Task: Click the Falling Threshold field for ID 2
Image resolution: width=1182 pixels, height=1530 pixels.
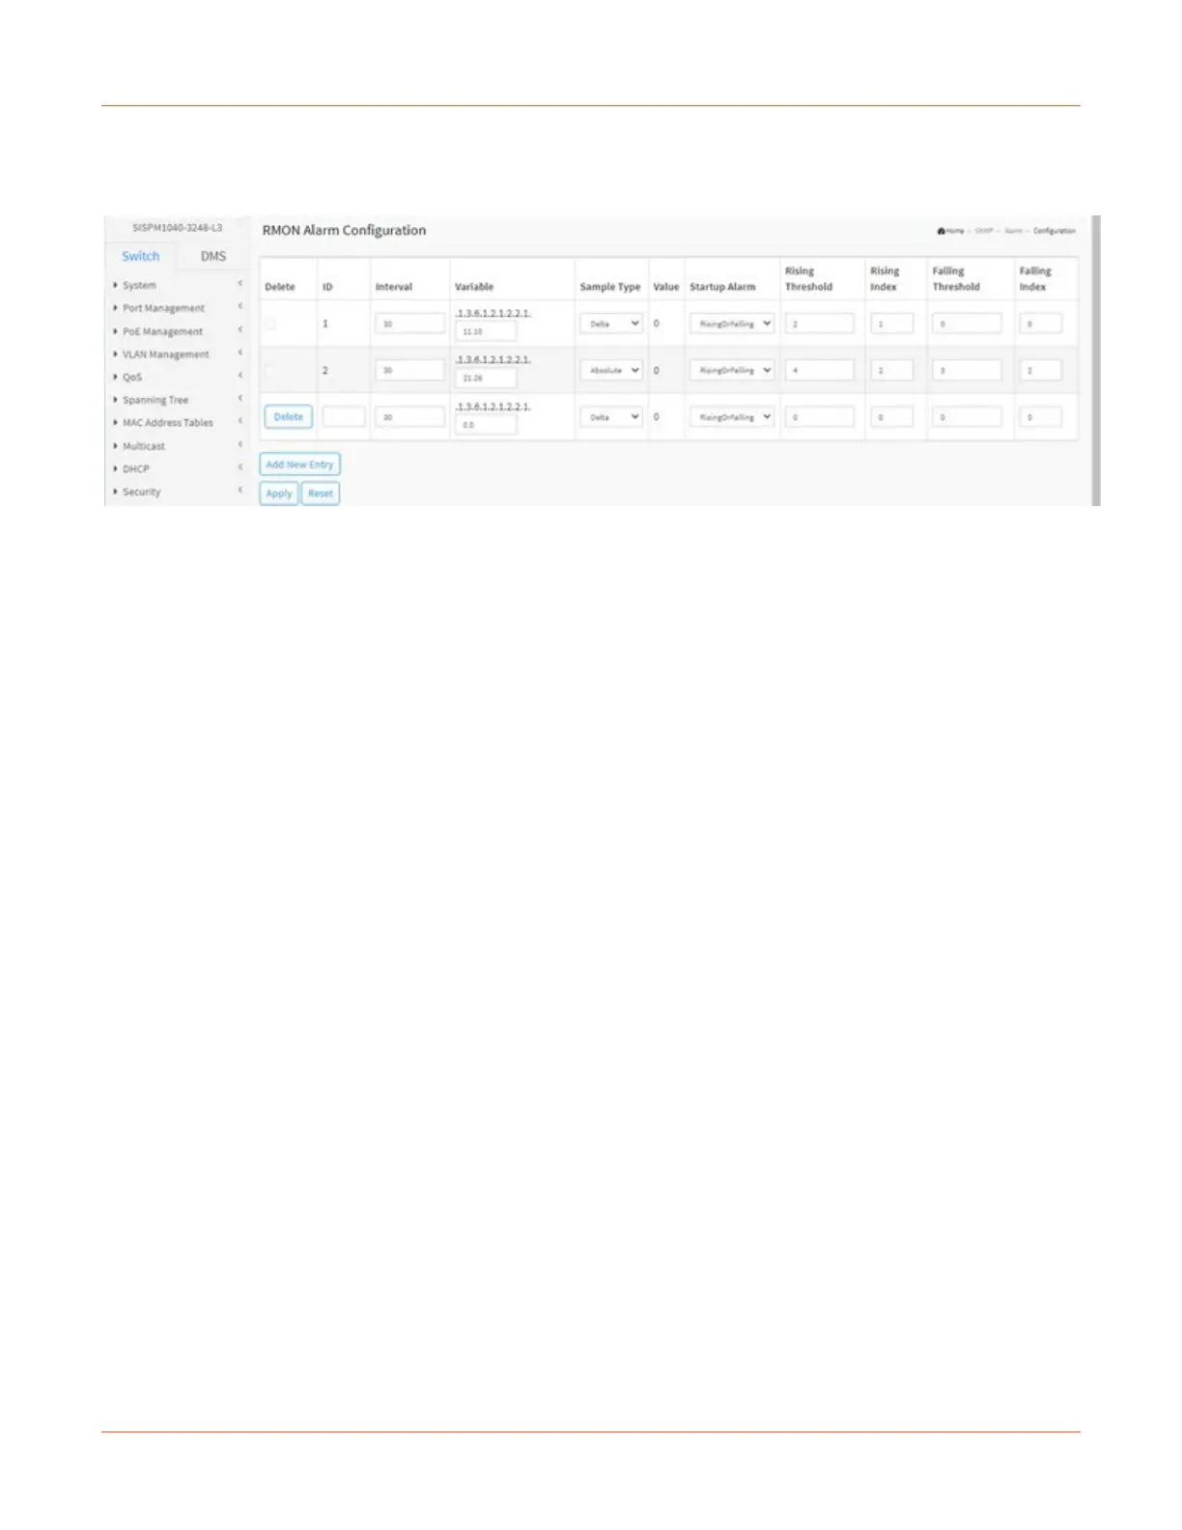Action: (968, 370)
